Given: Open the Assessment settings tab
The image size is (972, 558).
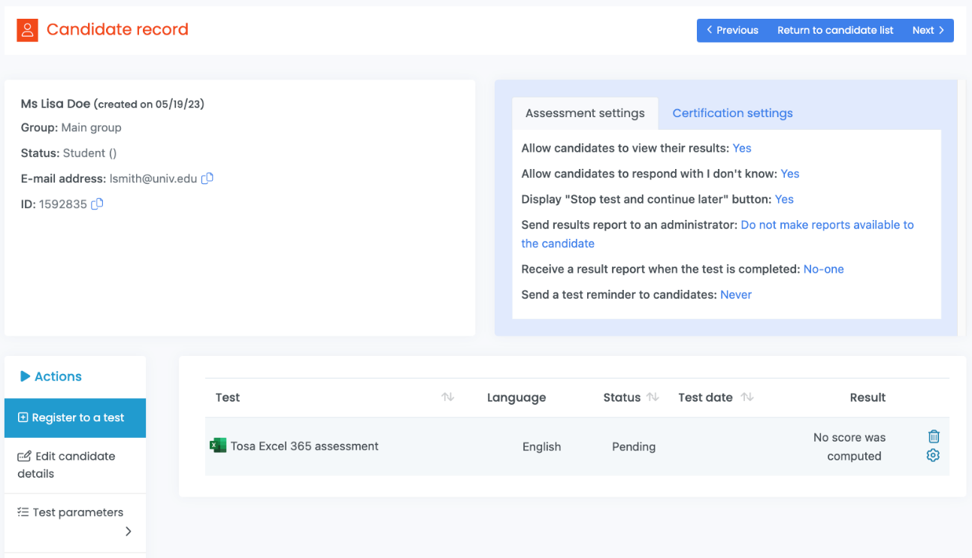Looking at the screenshot, I should 585,113.
